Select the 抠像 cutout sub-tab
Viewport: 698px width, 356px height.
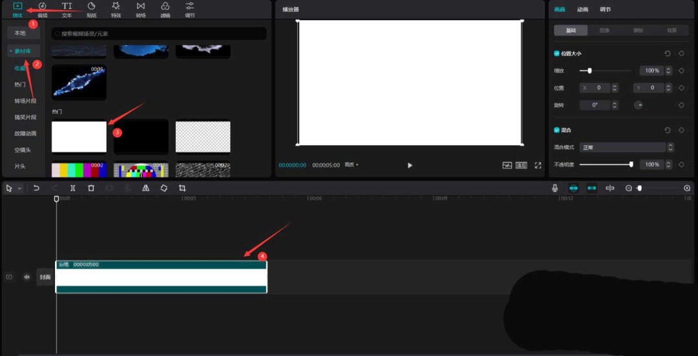(604, 31)
